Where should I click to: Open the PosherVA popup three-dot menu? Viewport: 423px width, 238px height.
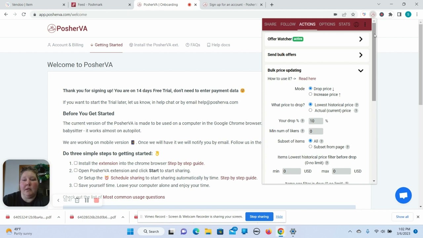[365, 24]
